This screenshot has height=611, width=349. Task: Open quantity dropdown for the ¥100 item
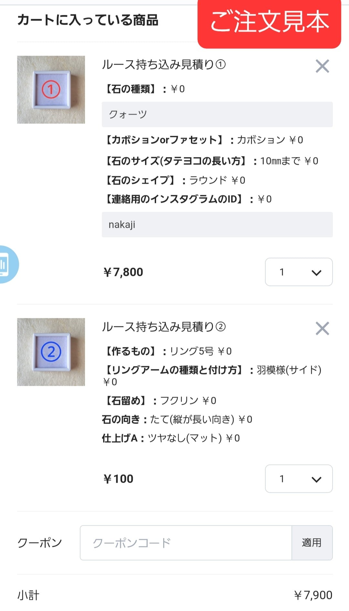(299, 479)
